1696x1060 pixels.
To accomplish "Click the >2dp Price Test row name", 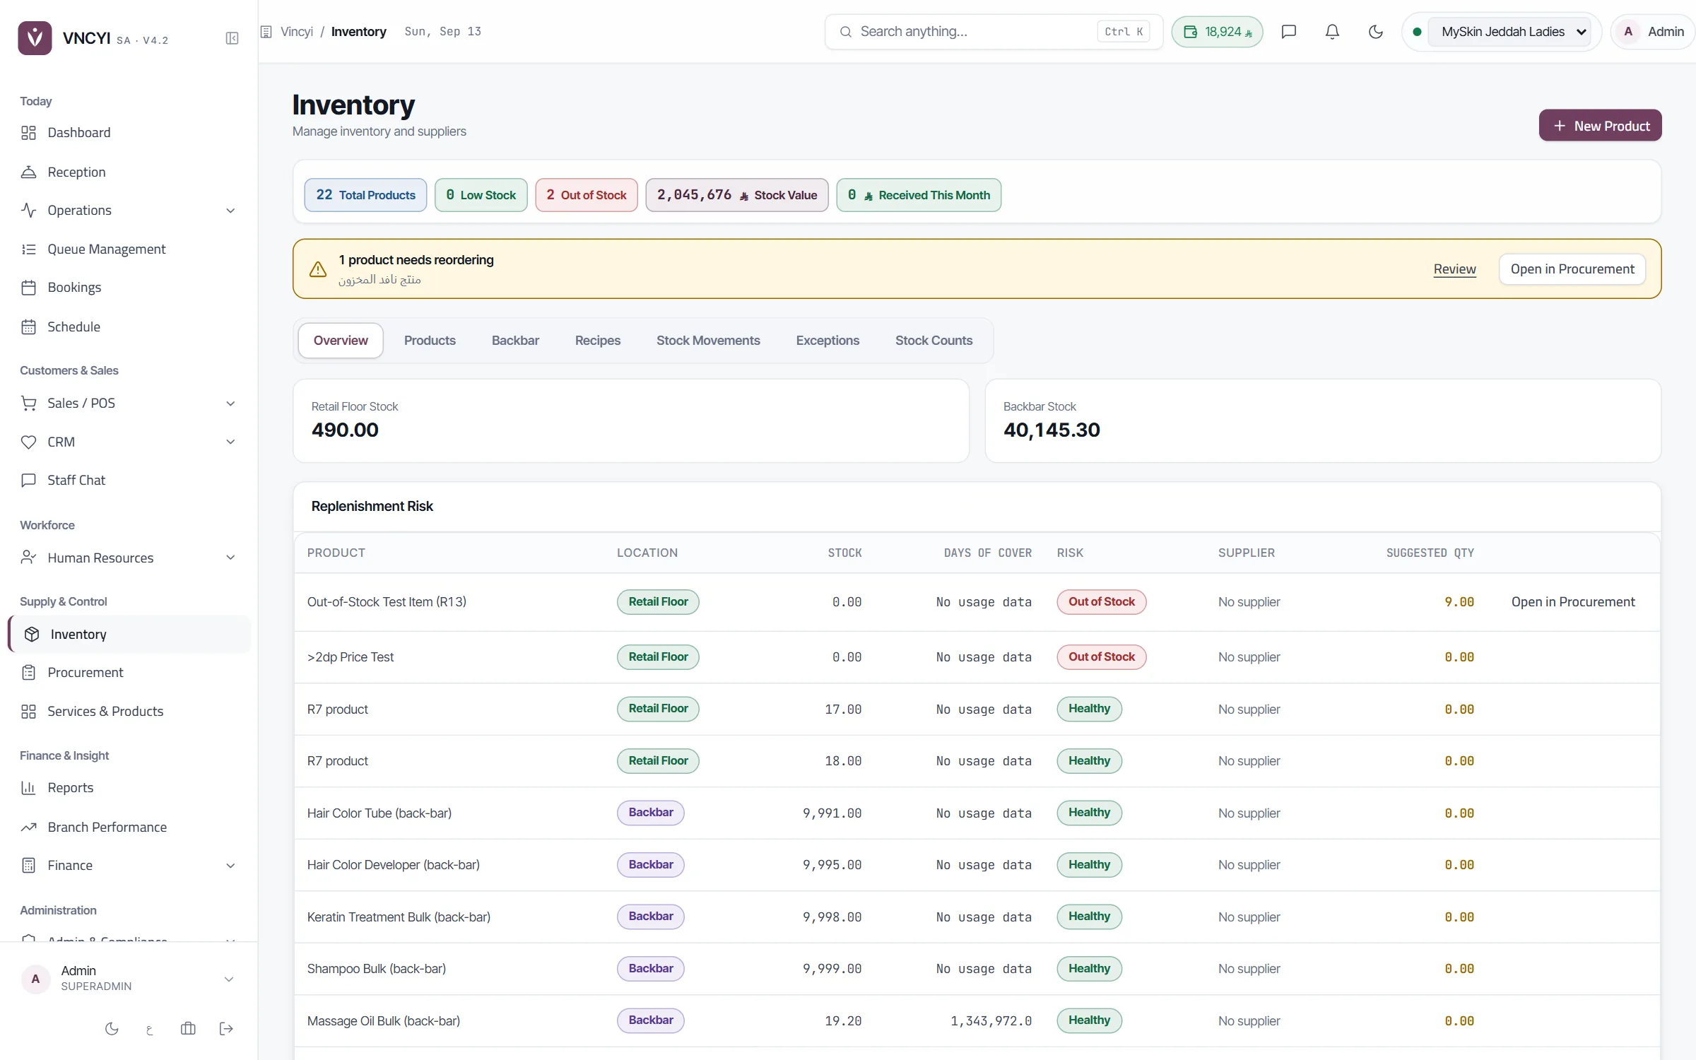I will [351, 657].
